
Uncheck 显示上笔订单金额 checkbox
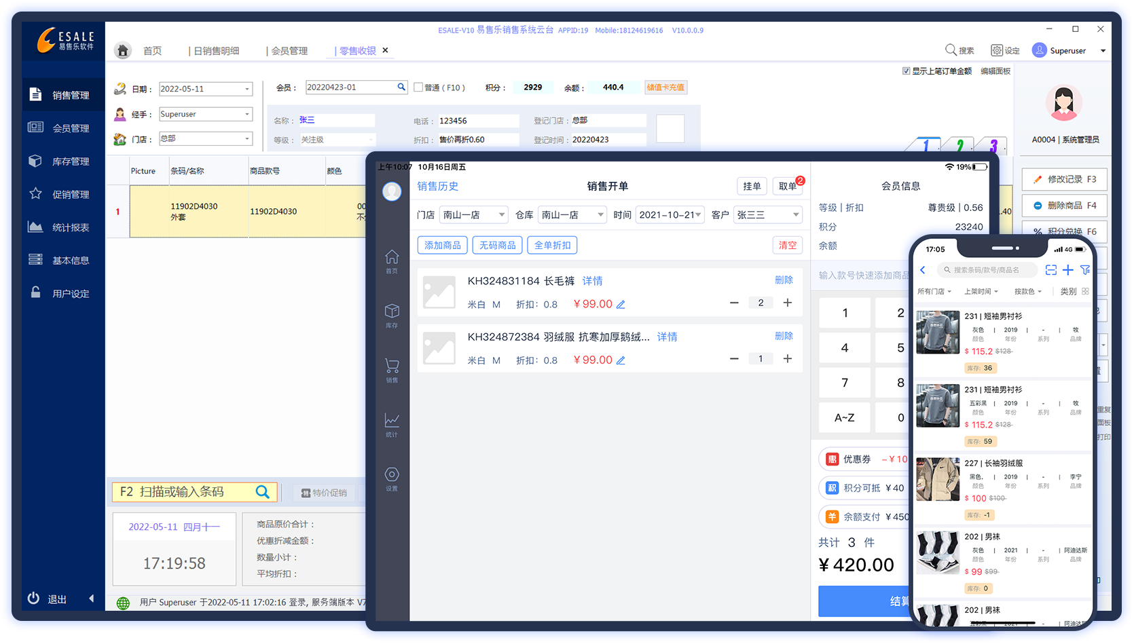click(x=906, y=71)
